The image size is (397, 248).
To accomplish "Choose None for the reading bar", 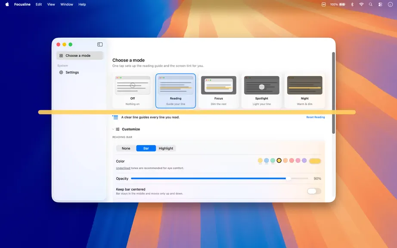I will (126, 148).
